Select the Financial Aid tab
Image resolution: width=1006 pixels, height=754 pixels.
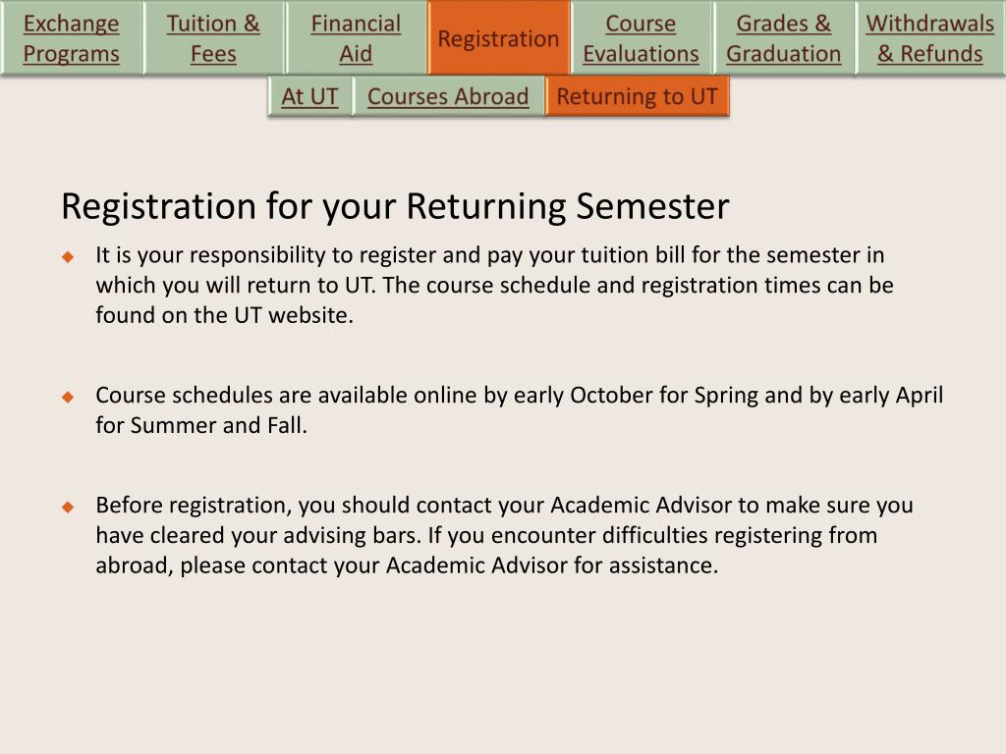pos(356,38)
